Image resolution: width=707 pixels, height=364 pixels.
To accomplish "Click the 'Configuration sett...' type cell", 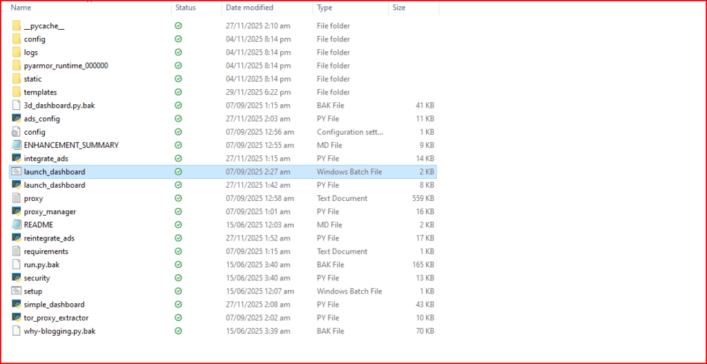I will coord(350,132).
